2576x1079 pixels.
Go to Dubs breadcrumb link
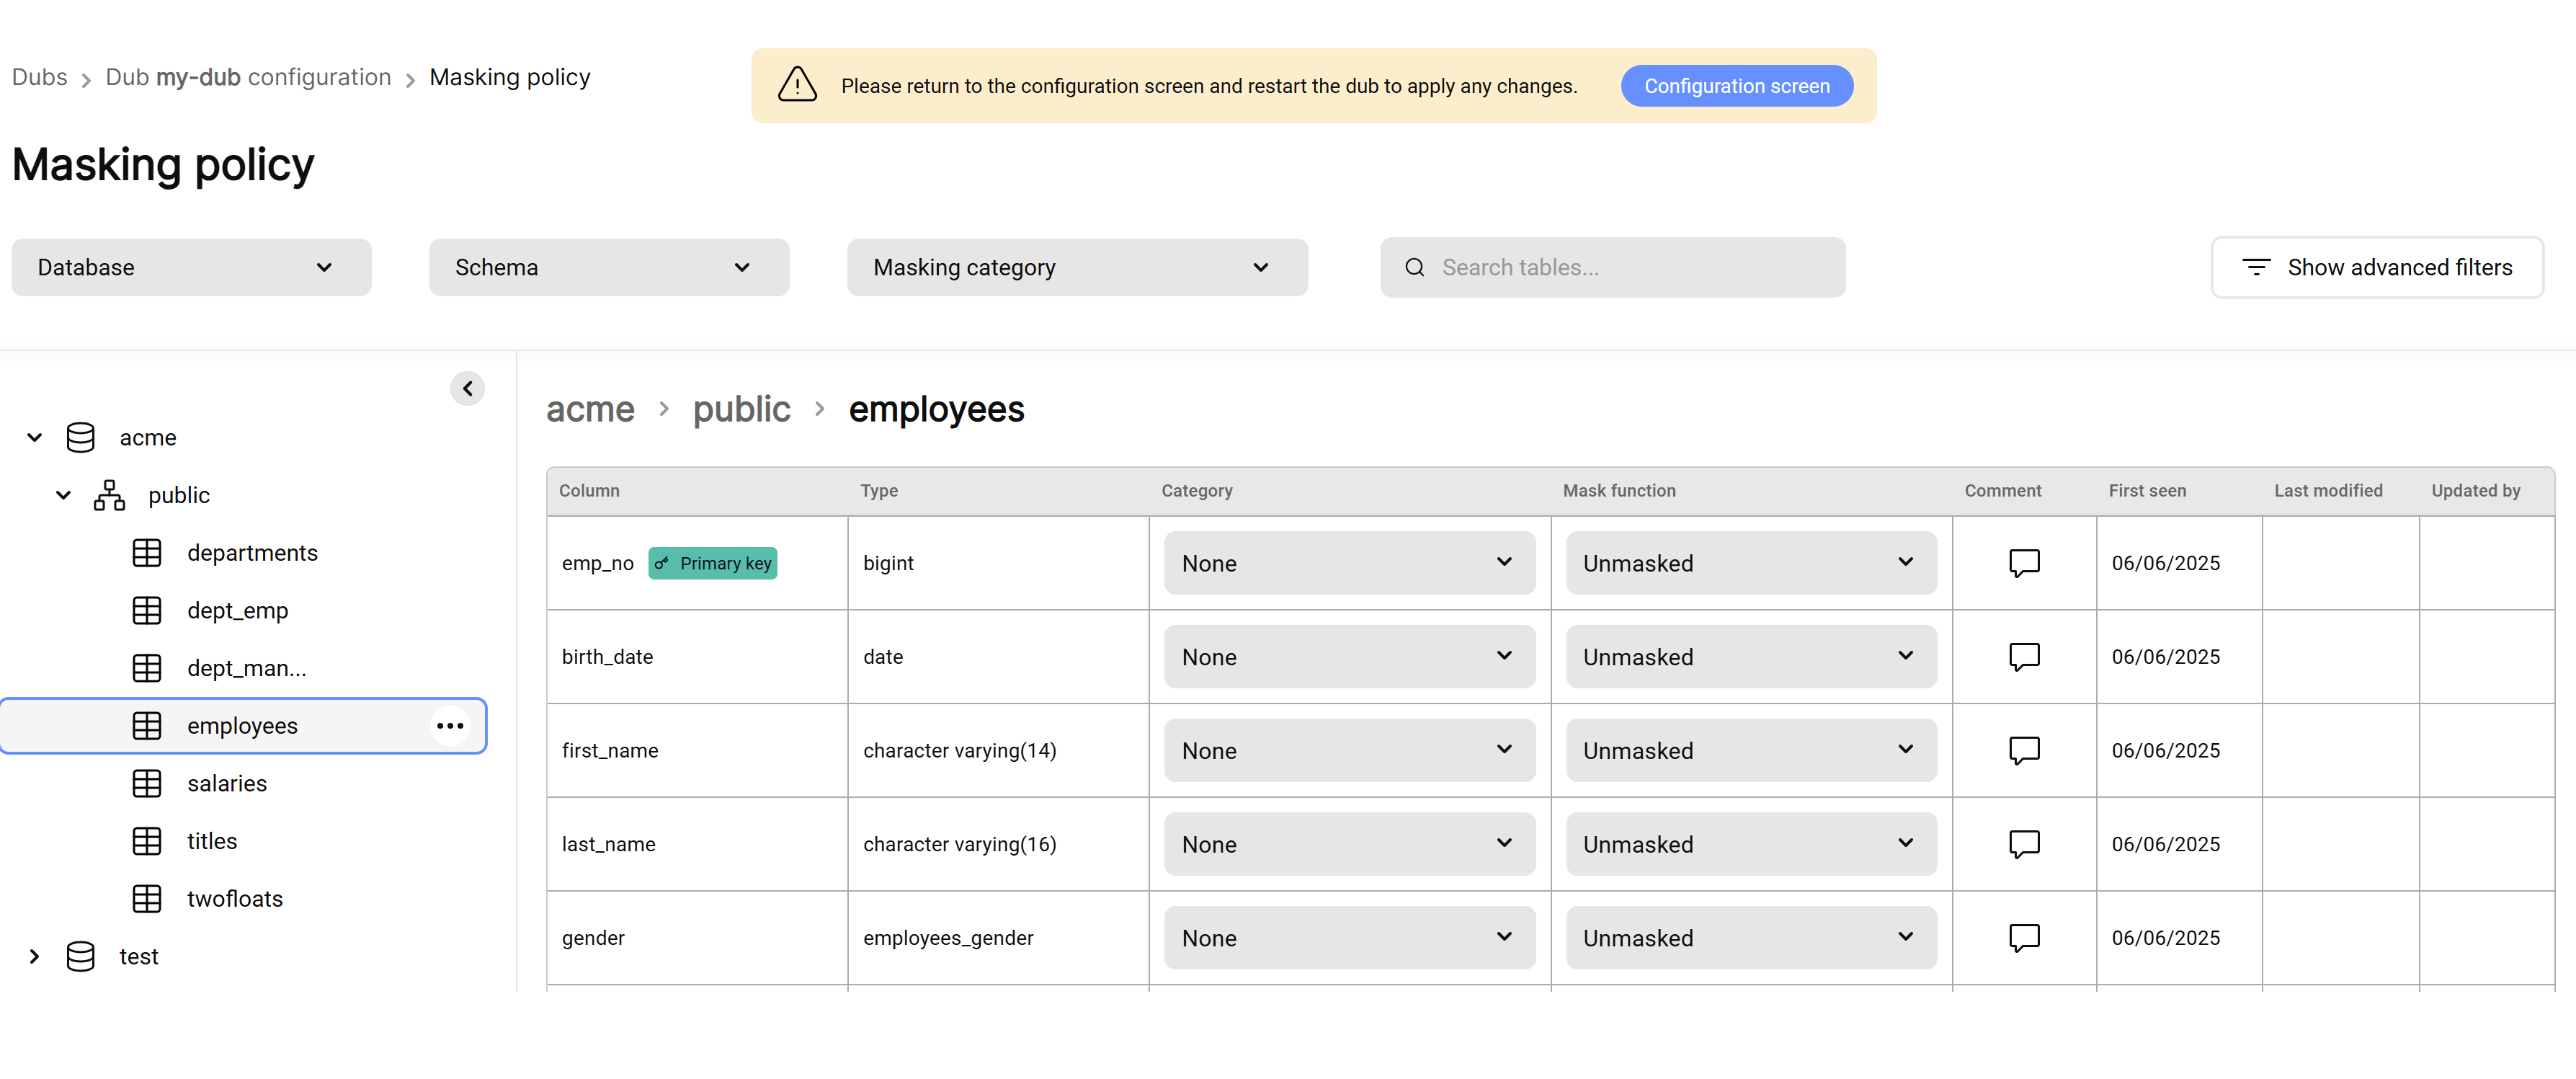40,78
